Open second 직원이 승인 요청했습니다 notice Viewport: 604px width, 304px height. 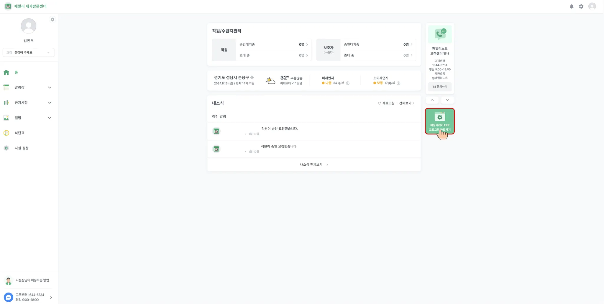(314, 149)
